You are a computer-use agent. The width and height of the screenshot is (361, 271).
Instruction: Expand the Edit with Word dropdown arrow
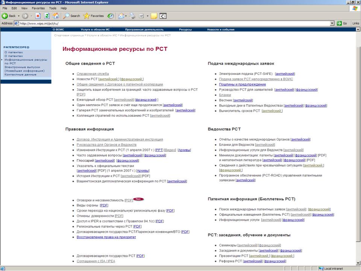pyautogui.click(x=147, y=16)
